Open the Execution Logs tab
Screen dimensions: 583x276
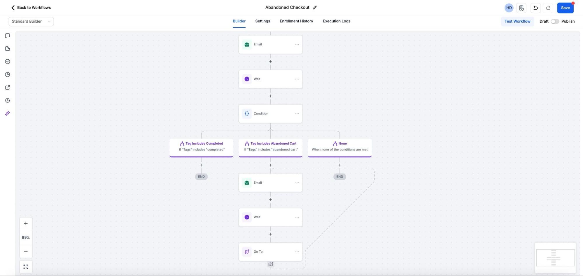[x=336, y=21]
